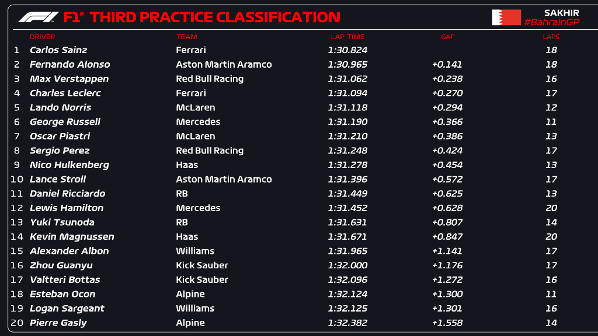Select Pierre Gasly in last position
The height and width of the screenshot is (336, 598).
[58, 323]
